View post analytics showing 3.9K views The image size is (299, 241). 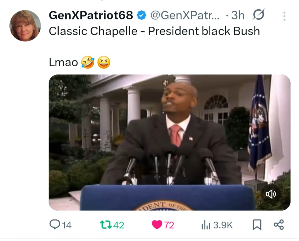217,225
